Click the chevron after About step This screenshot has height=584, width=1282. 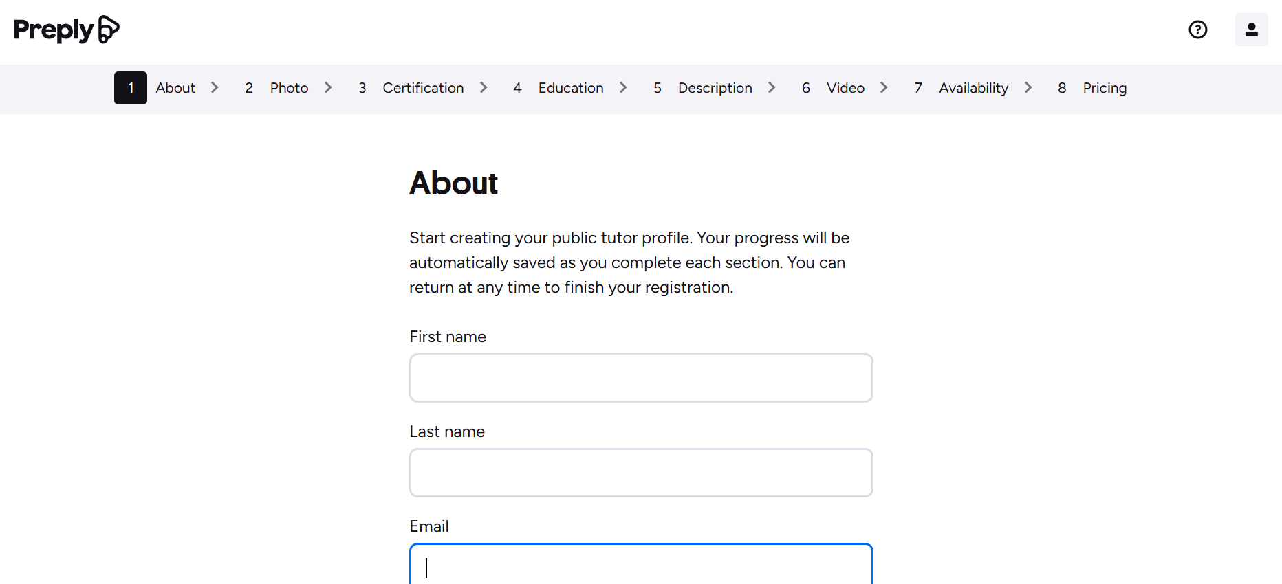(x=215, y=88)
